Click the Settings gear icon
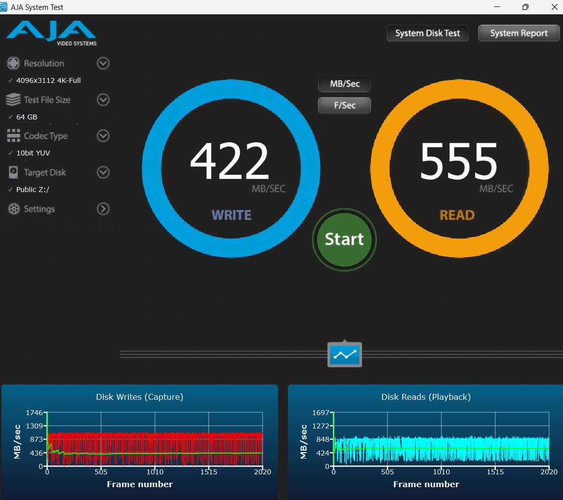 click(x=13, y=209)
